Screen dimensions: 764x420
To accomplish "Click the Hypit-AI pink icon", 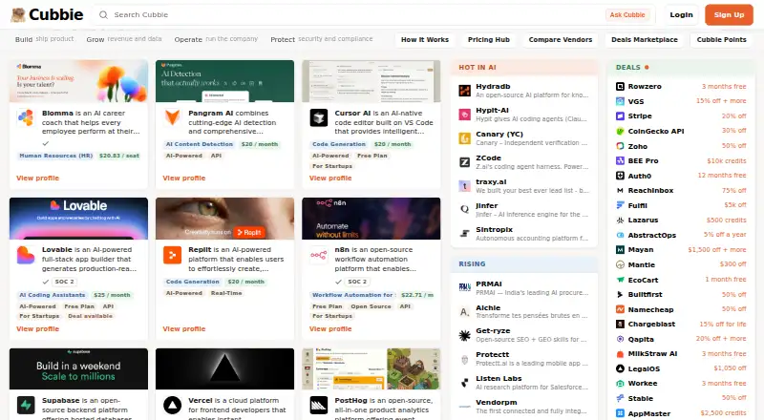I will click(x=465, y=115).
